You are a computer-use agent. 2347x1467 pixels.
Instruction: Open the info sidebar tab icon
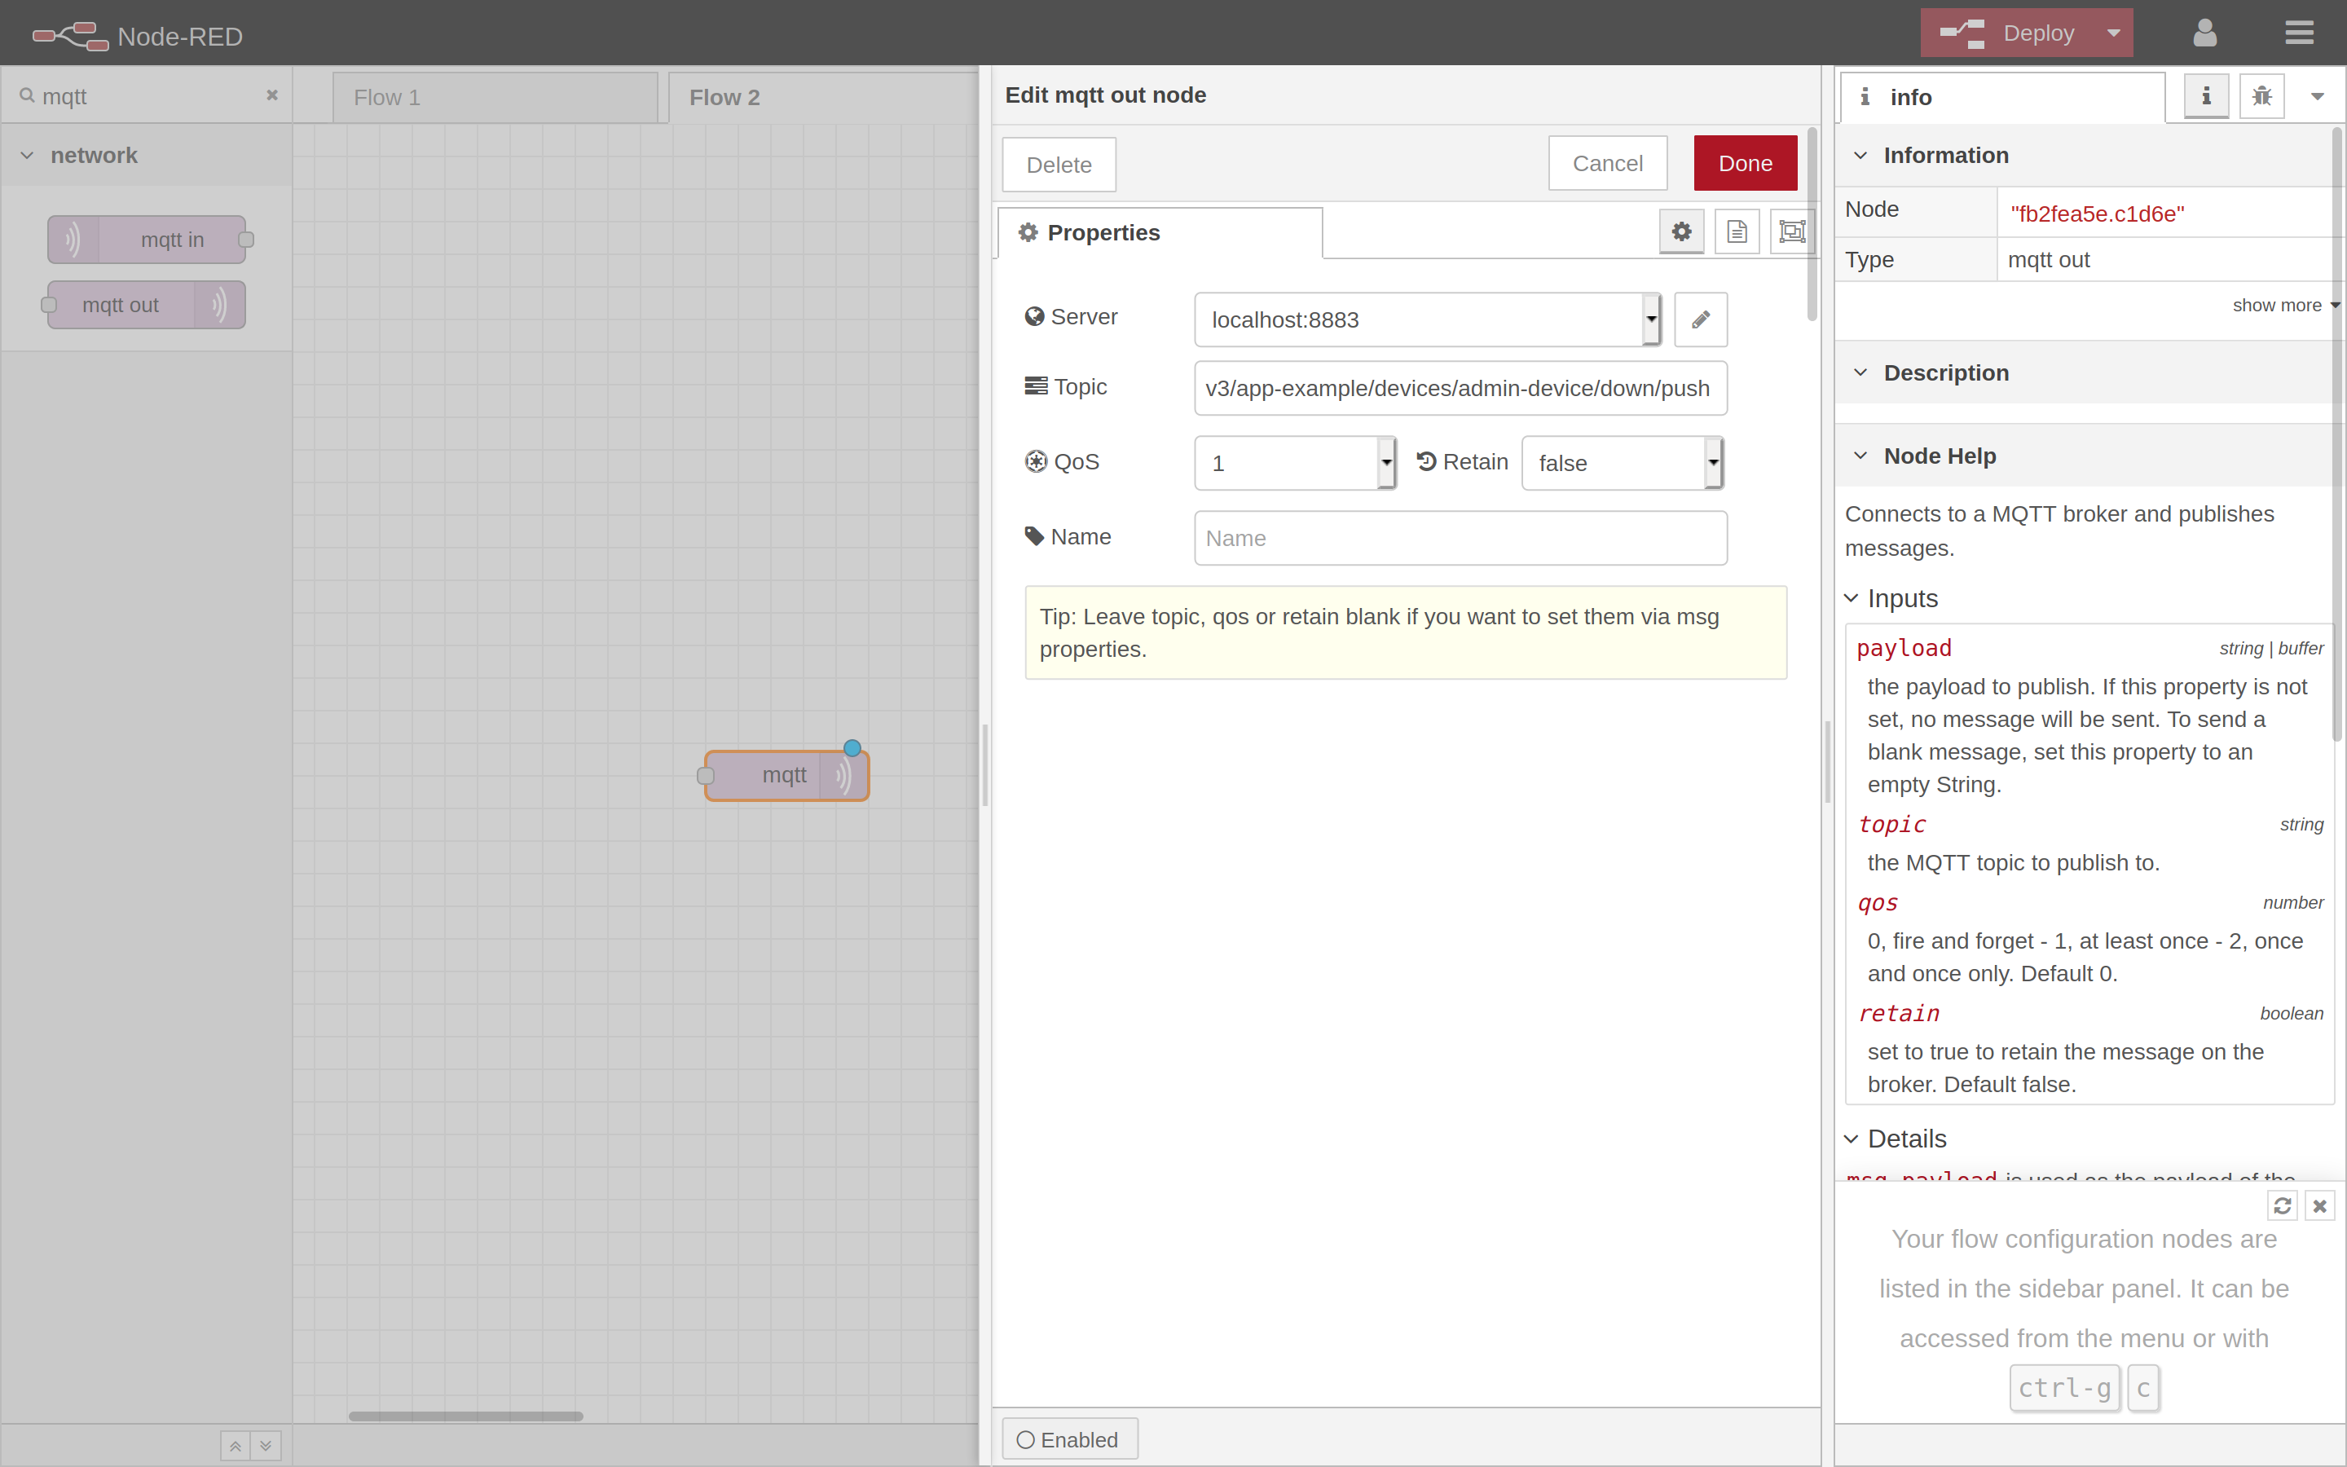pyautogui.click(x=2204, y=96)
